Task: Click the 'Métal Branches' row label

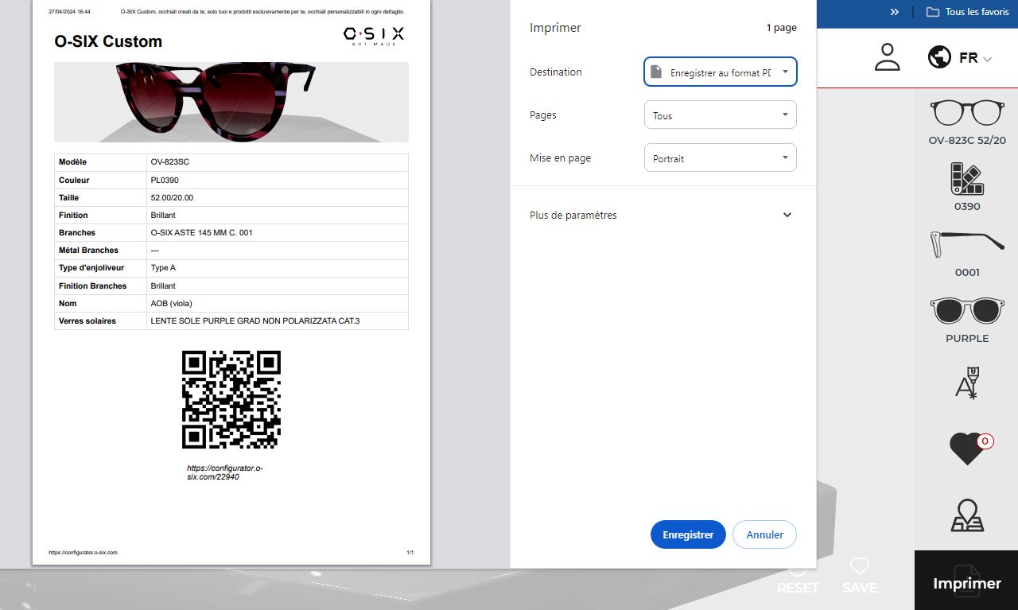Action: [x=88, y=251]
